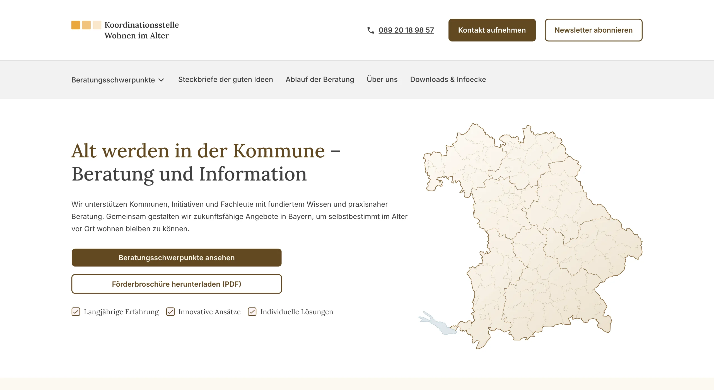Open Steckbriefe der guten Ideen
Screen dimensions: 714x390
[x=226, y=79]
